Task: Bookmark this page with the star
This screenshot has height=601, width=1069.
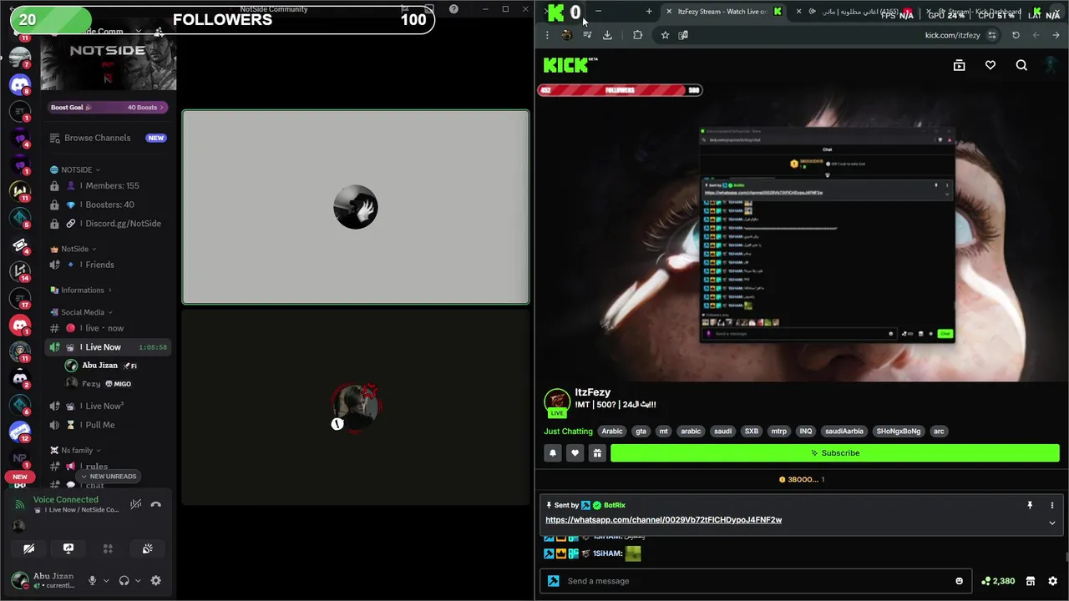Action: (665, 35)
